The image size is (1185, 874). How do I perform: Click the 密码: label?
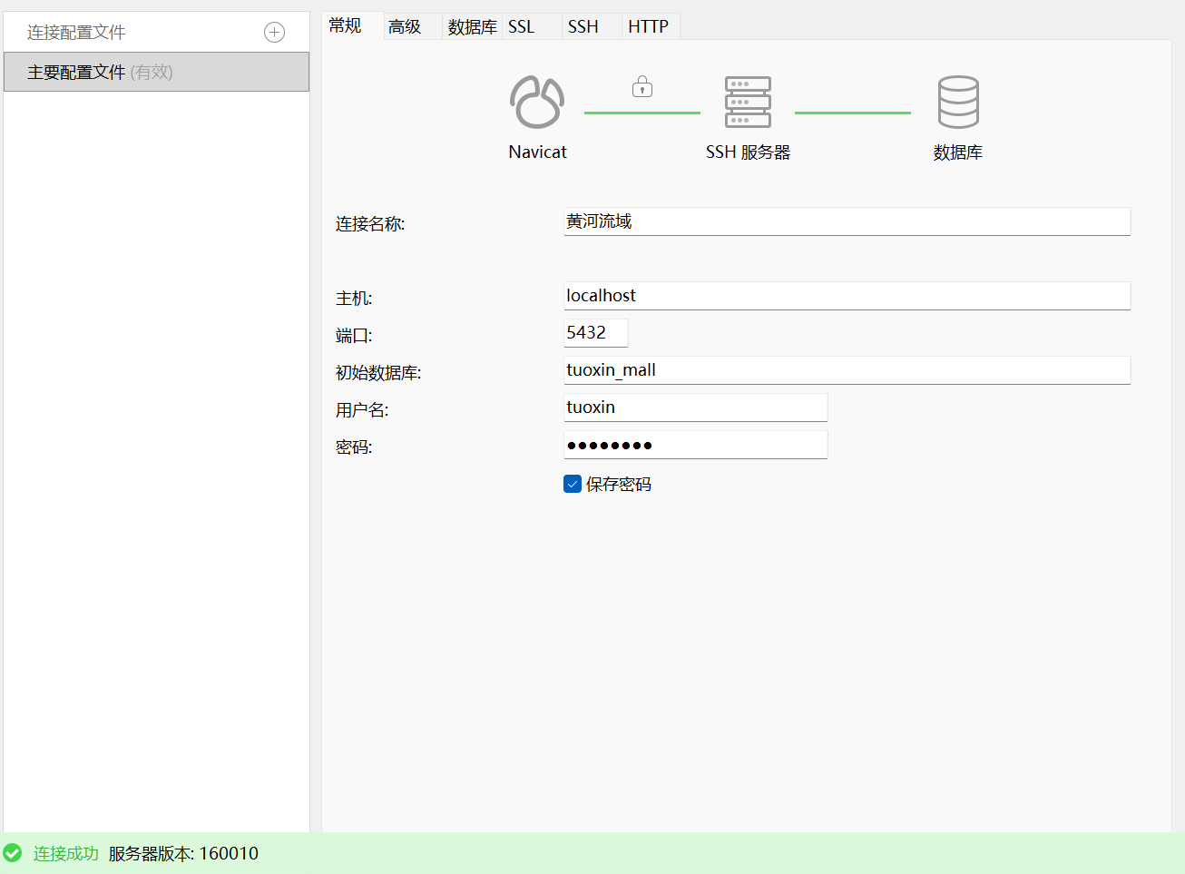pos(354,447)
